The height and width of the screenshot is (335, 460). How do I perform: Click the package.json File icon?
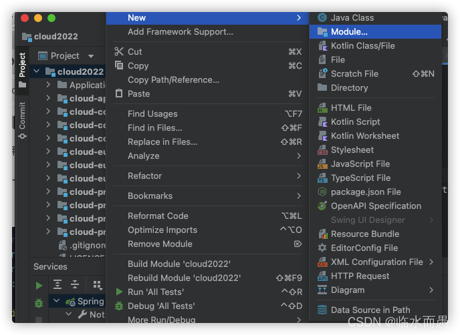322,192
